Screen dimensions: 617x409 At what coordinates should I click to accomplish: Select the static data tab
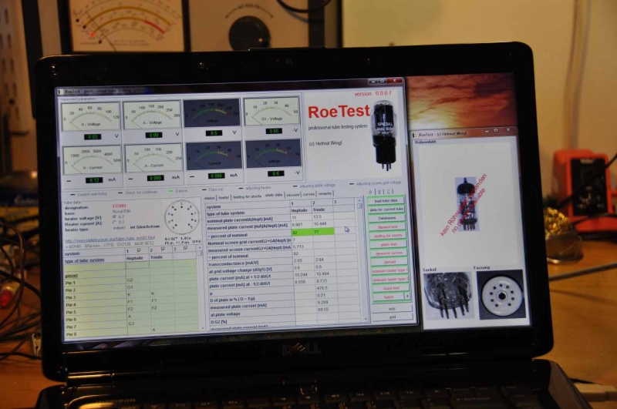[274, 196]
